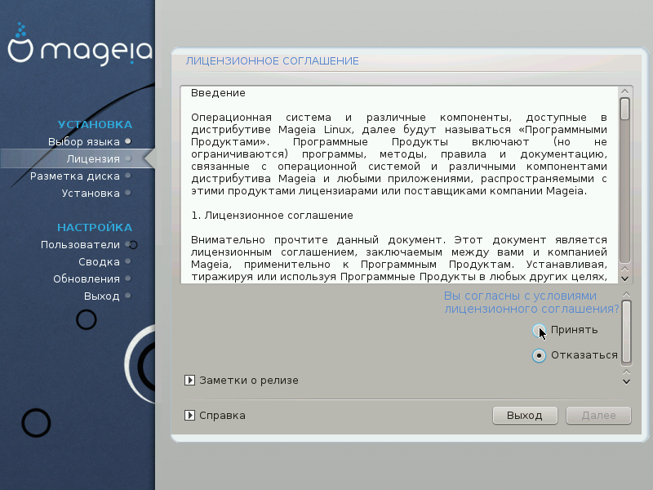Expand the Справка section
Viewport: 653px width, 490px height.
[189, 415]
